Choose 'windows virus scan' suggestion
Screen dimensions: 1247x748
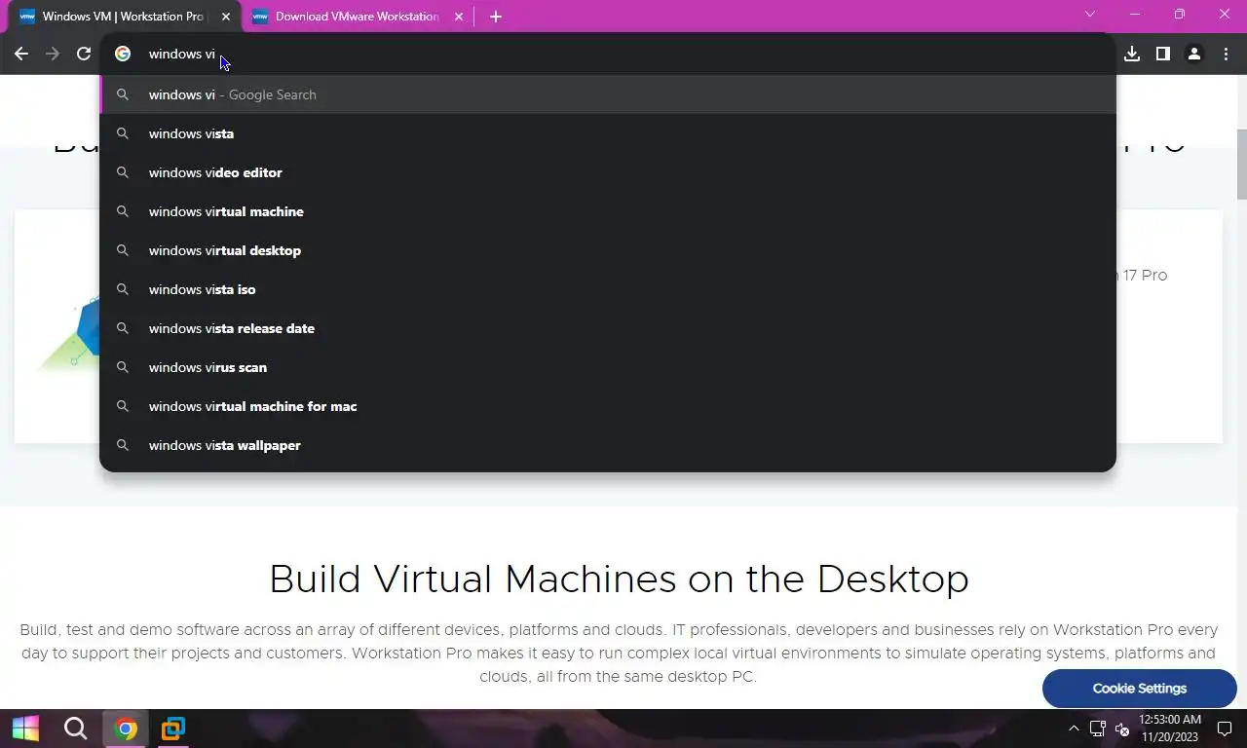(608, 367)
